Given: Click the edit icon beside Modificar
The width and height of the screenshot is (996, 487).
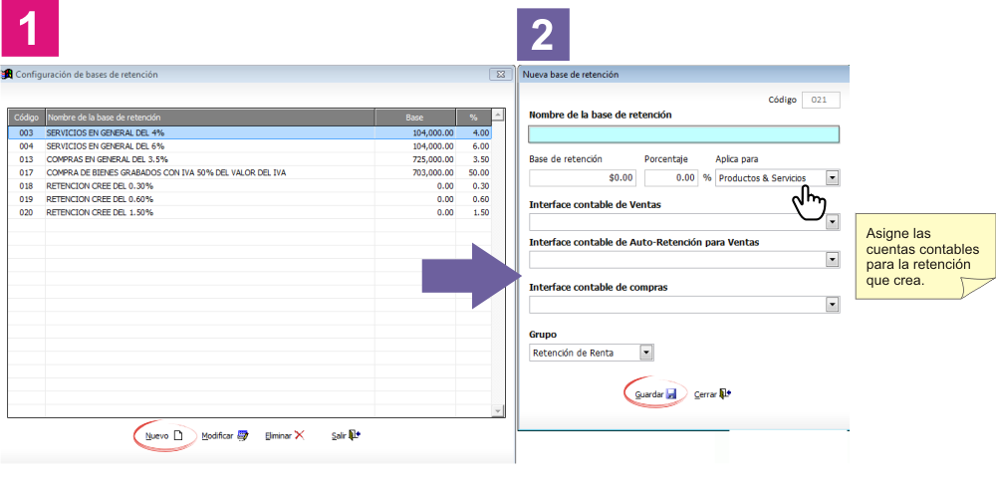Looking at the screenshot, I should [243, 435].
